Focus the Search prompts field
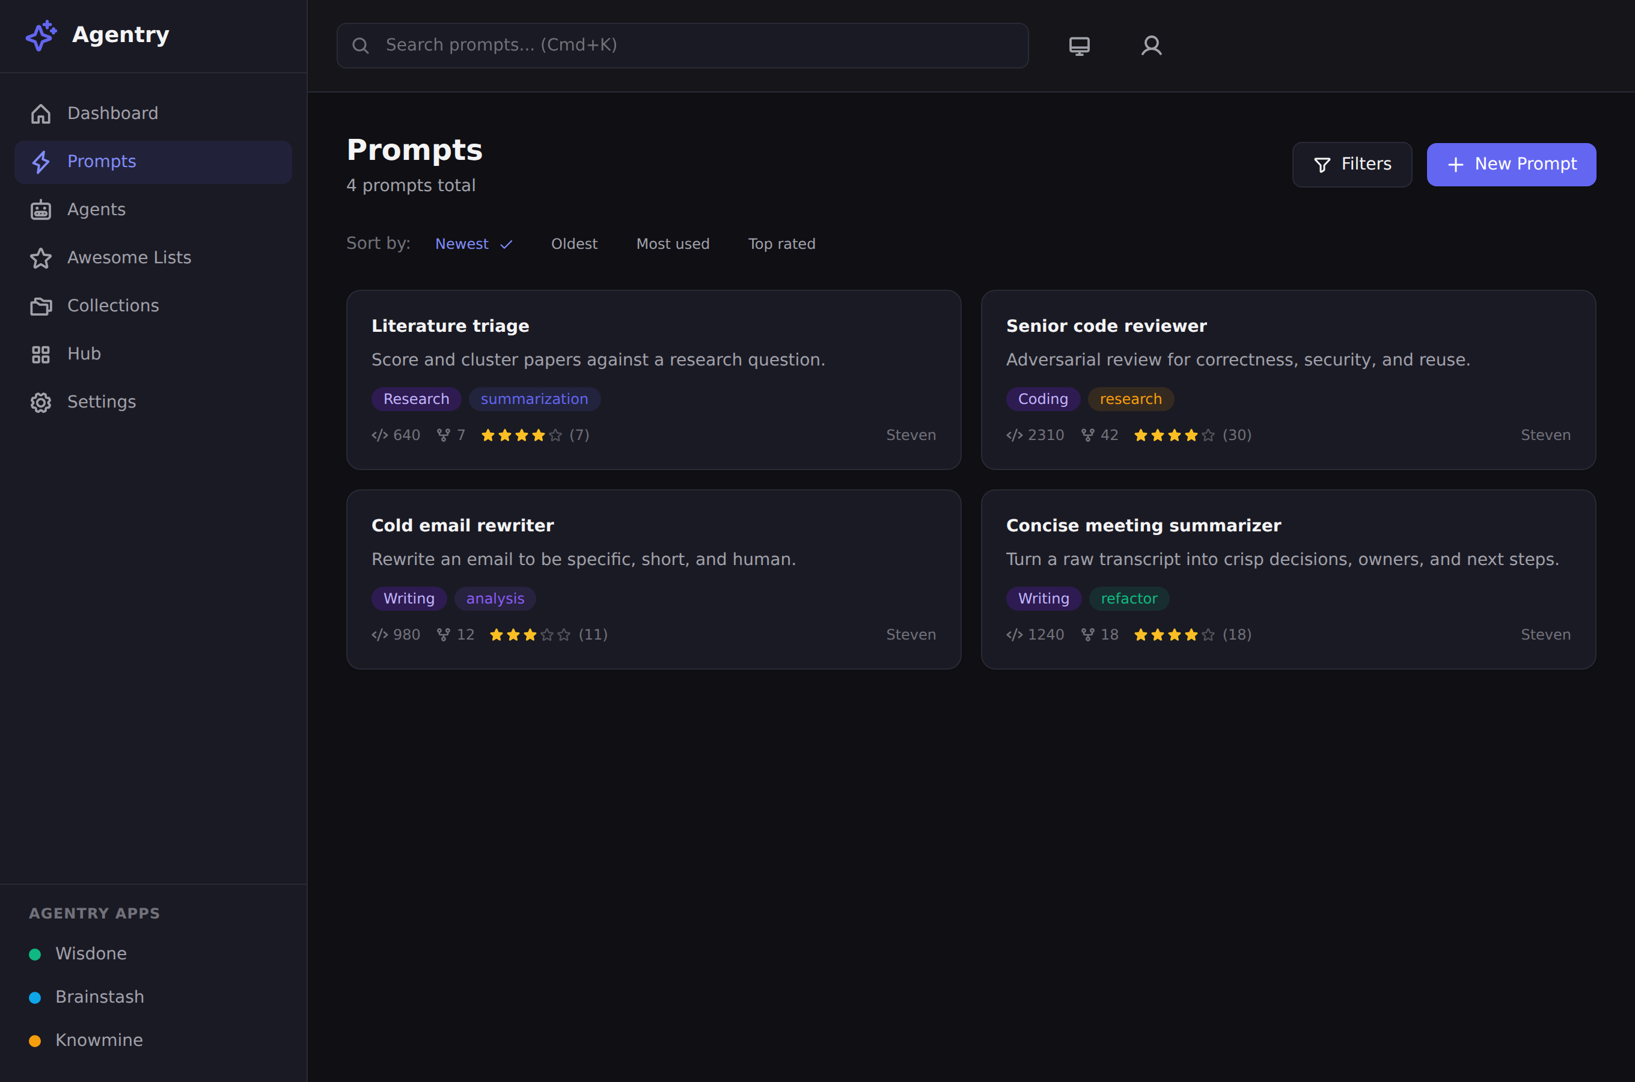This screenshot has height=1082, width=1635. point(682,46)
